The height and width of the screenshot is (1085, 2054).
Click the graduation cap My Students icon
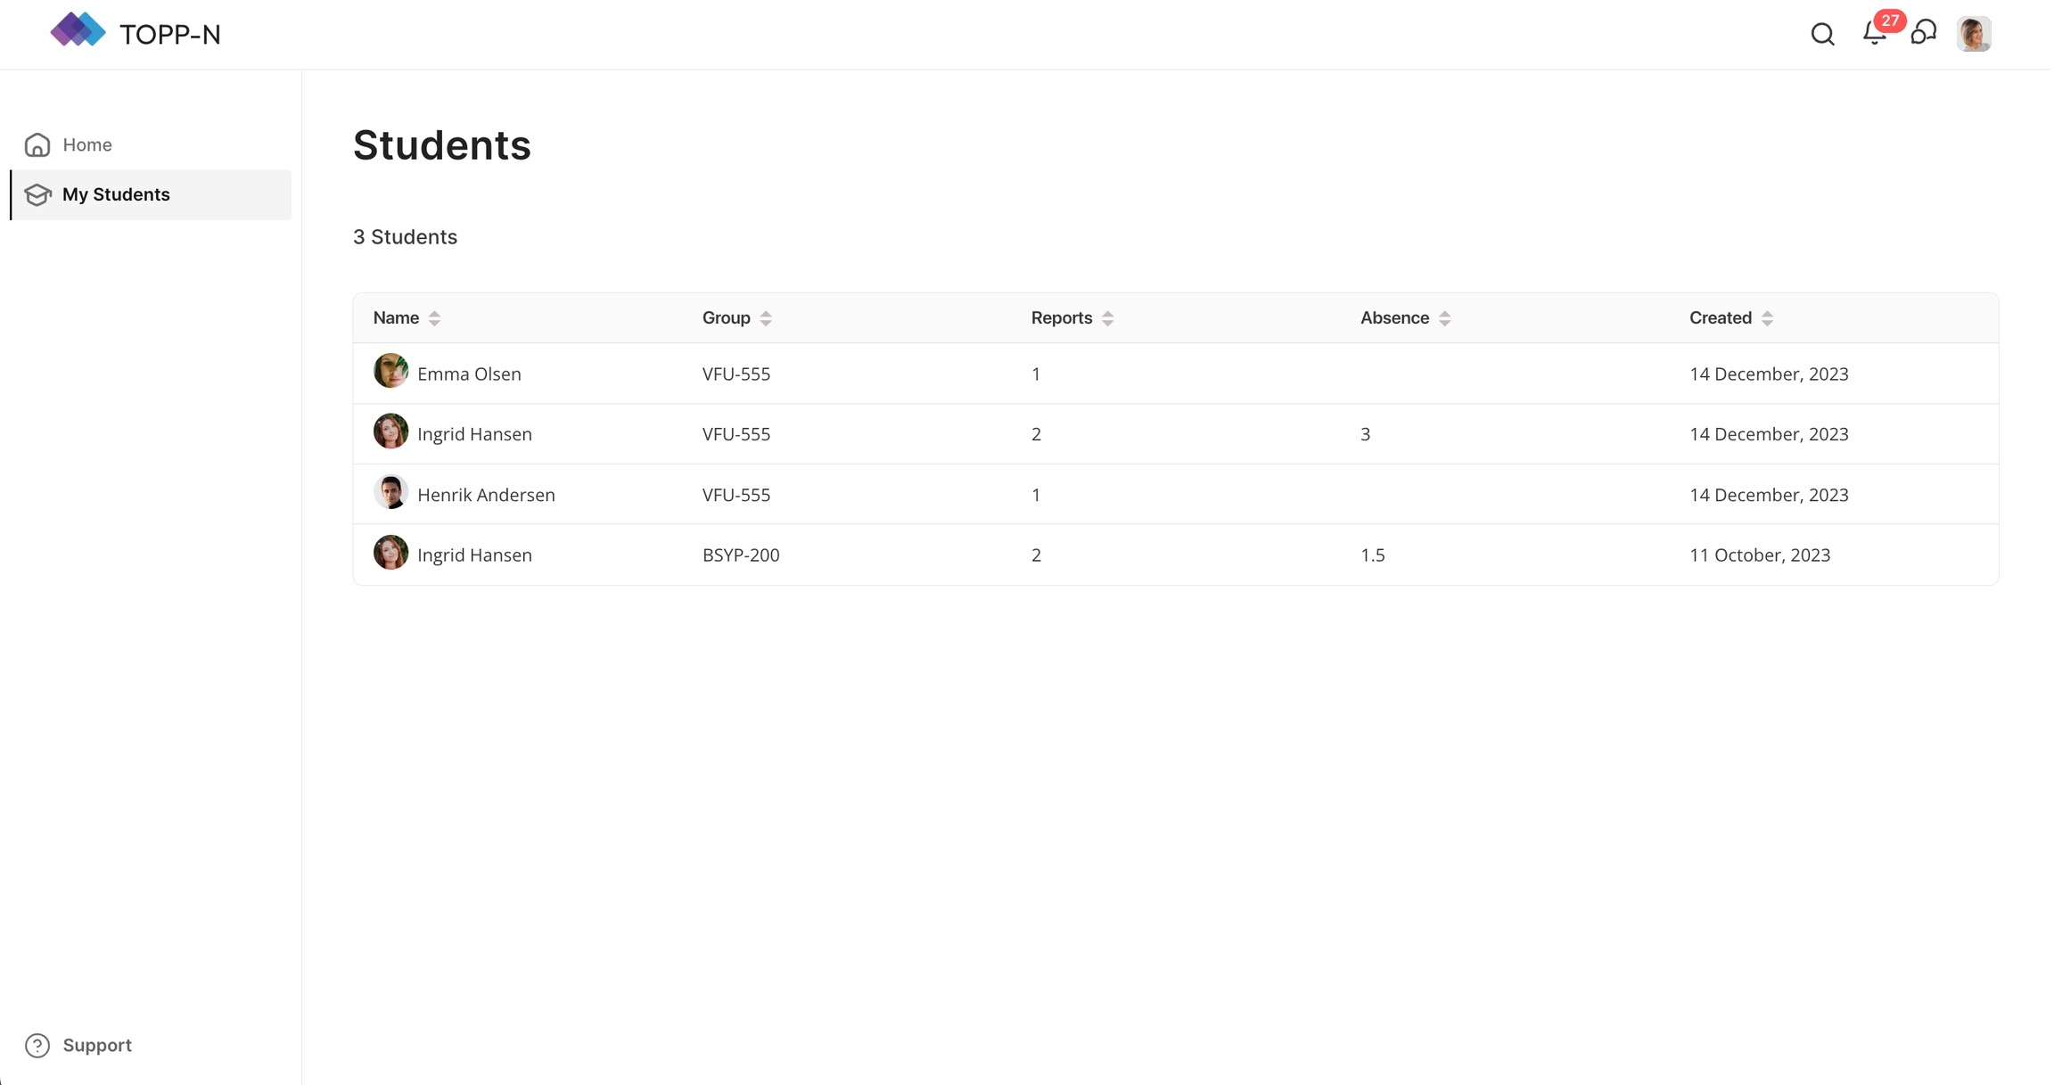[37, 194]
